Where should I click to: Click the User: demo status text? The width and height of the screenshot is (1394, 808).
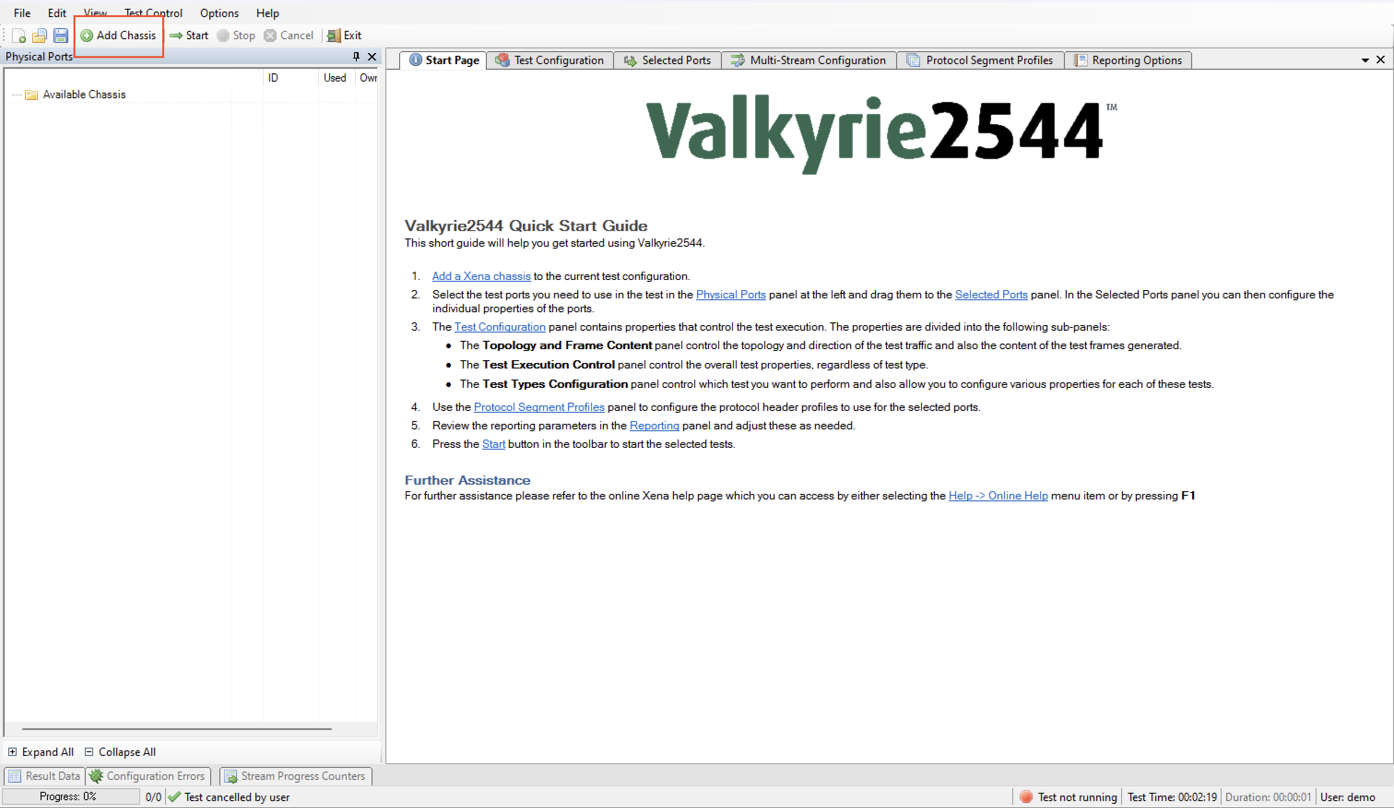point(1347,797)
